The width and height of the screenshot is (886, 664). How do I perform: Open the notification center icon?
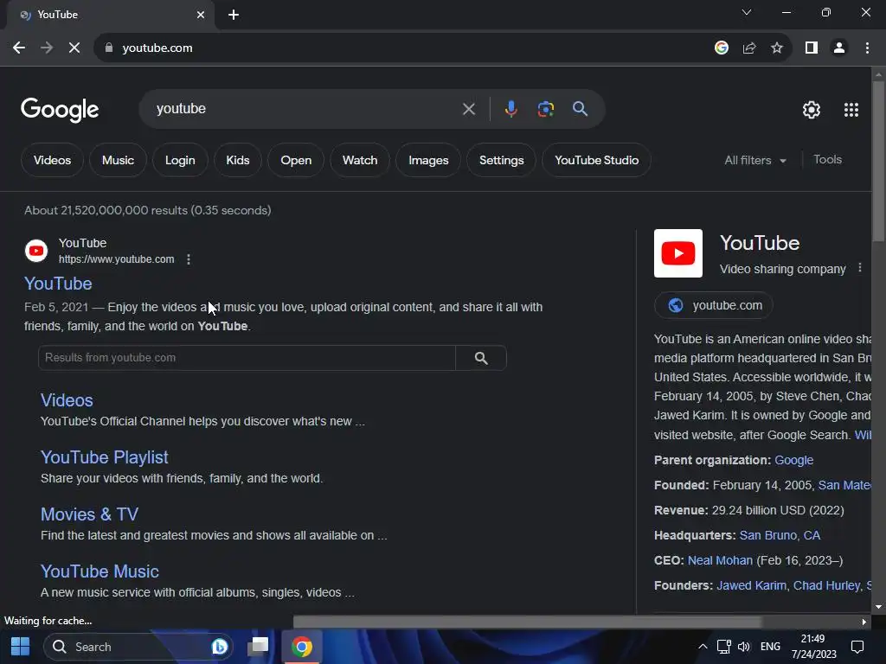857,647
